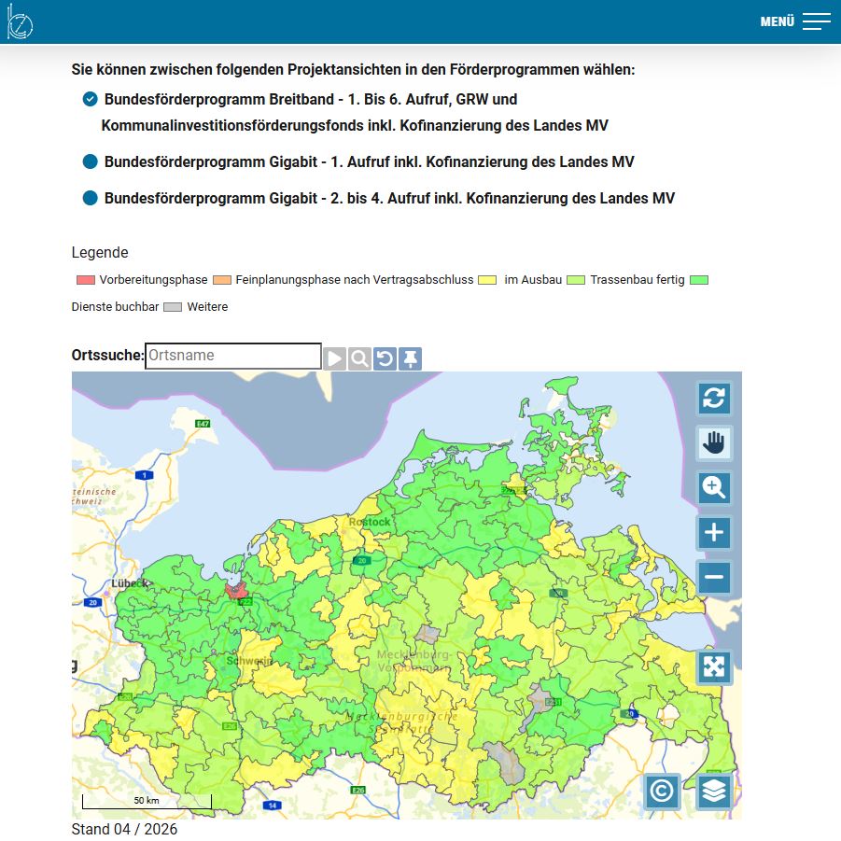Zoom in with the plus button
The height and width of the screenshot is (841, 841).
(714, 532)
